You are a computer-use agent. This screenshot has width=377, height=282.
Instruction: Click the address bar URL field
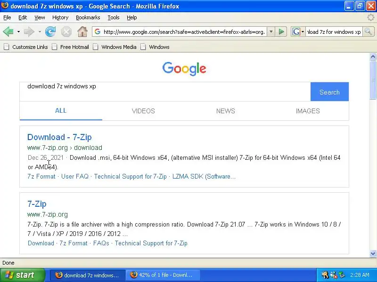[x=184, y=31]
